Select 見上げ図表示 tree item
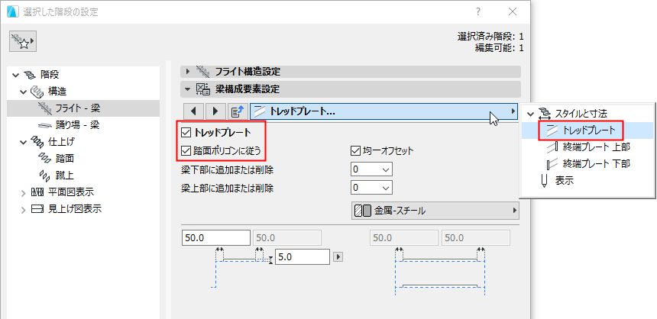 [75, 208]
